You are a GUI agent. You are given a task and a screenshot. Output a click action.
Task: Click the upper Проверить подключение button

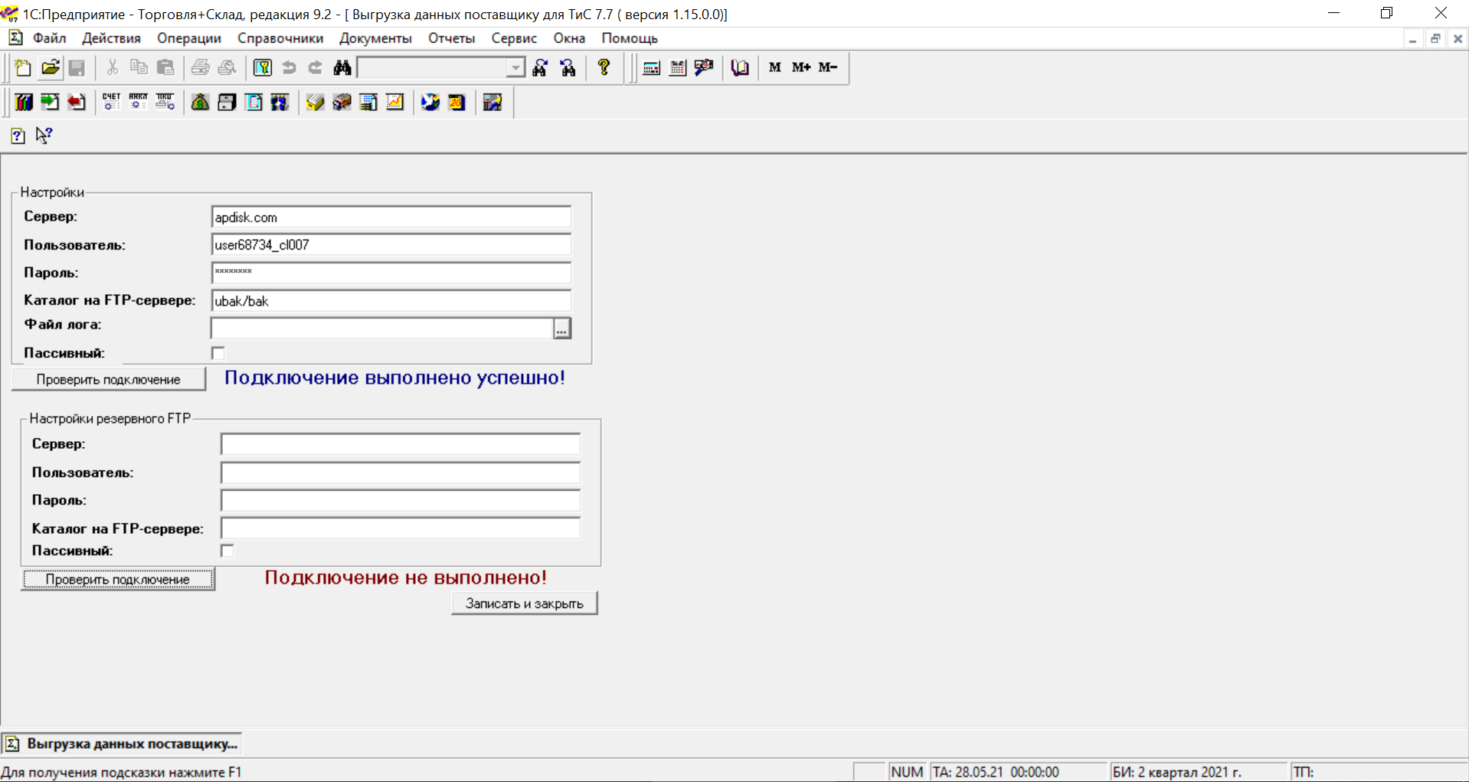click(x=109, y=380)
